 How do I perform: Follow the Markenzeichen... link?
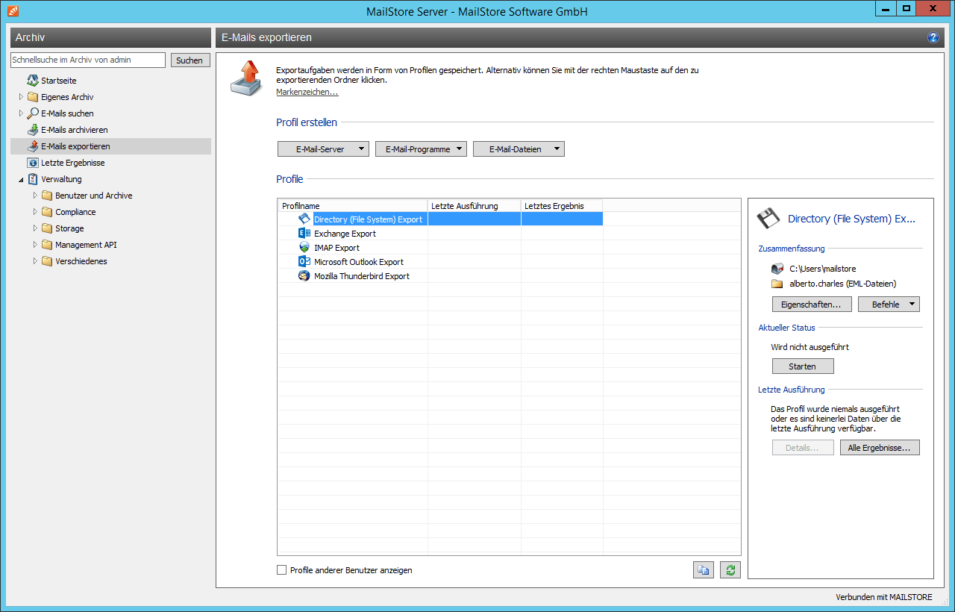pos(307,92)
